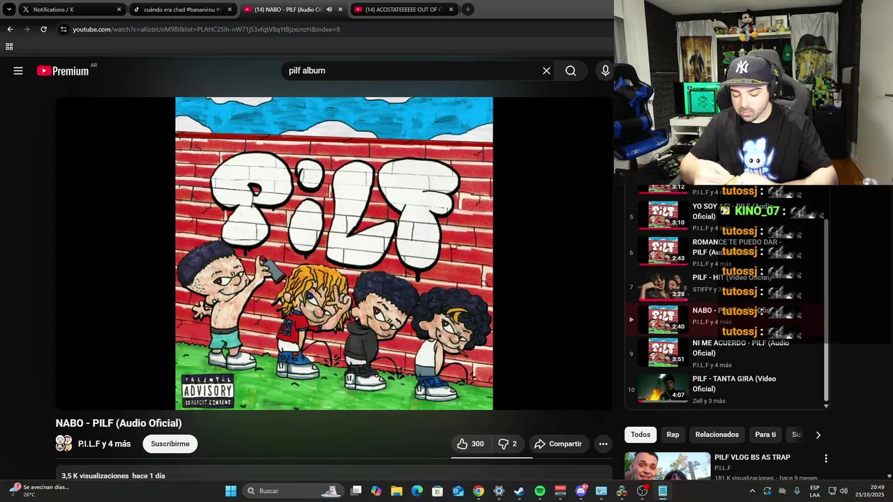Switch the ESP LAA keyboard language
Image resolution: width=893 pixels, height=502 pixels.
click(x=815, y=491)
